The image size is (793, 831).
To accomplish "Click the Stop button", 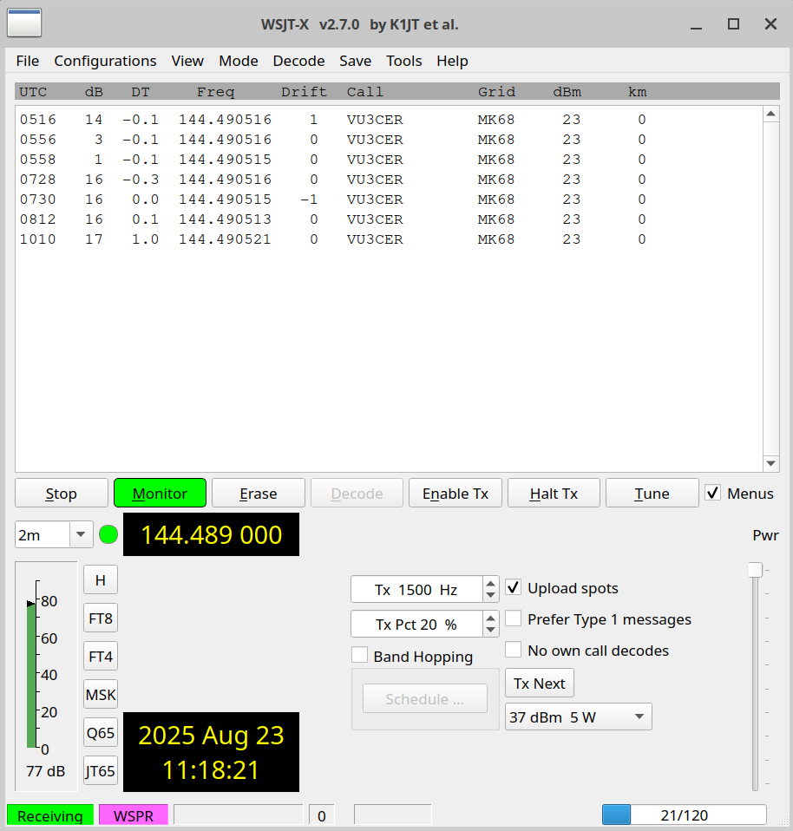I will coord(62,494).
